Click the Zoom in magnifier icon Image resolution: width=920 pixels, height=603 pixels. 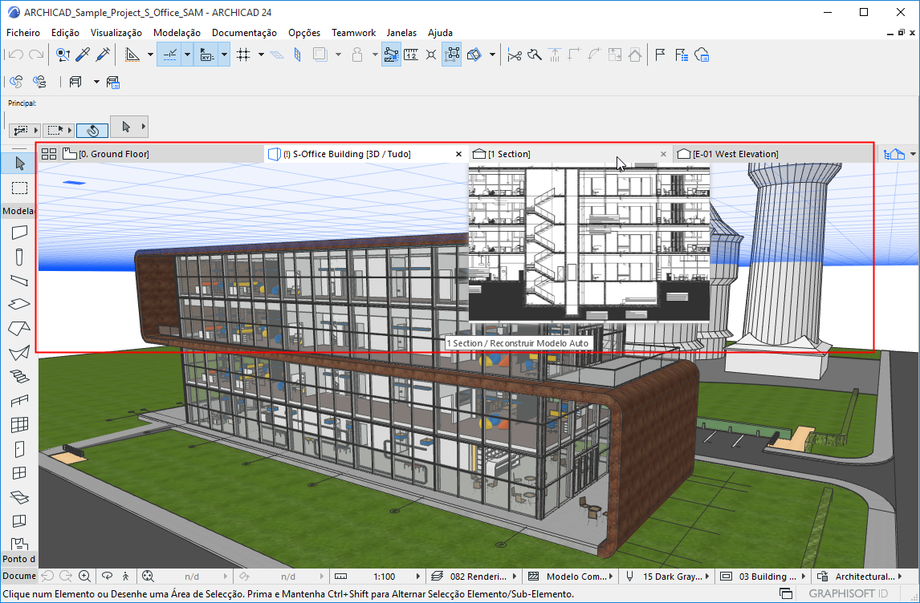pos(85,576)
